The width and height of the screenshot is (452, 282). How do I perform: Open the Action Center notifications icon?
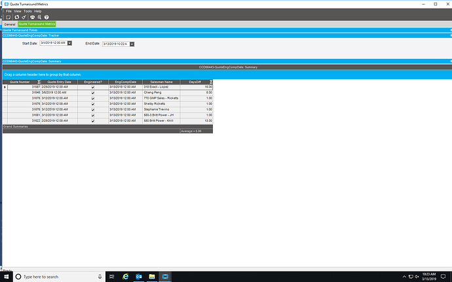pyautogui.click(x=443, y=277)
